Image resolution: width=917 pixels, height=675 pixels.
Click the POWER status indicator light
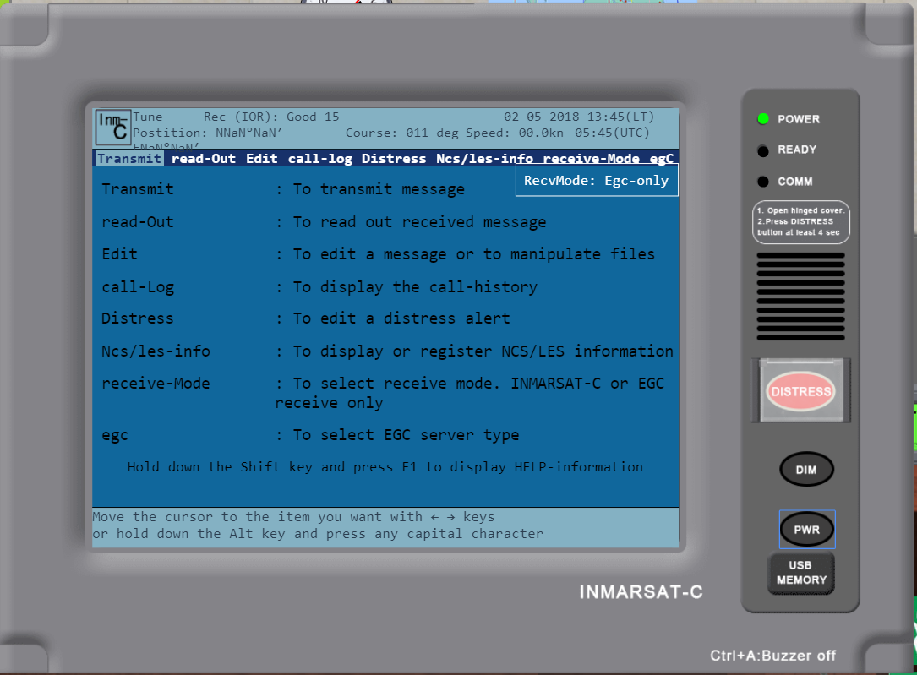761,118
